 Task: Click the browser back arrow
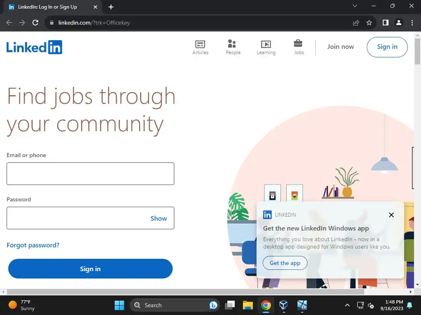click(x=9, y=23)
